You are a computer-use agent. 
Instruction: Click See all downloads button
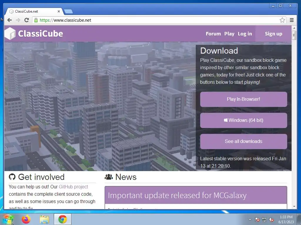point(243,142)
